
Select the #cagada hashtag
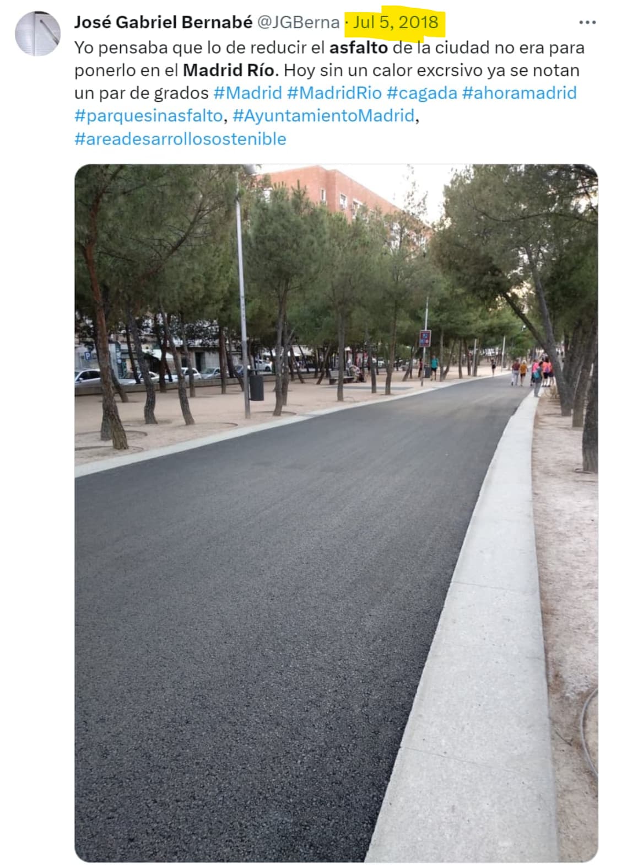(x=422, y=93)
